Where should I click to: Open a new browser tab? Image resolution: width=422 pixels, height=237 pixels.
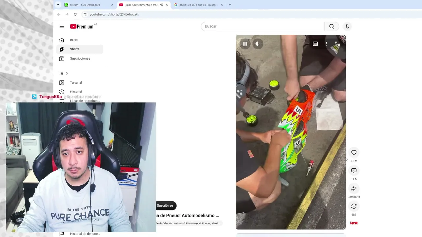(230, 5)
